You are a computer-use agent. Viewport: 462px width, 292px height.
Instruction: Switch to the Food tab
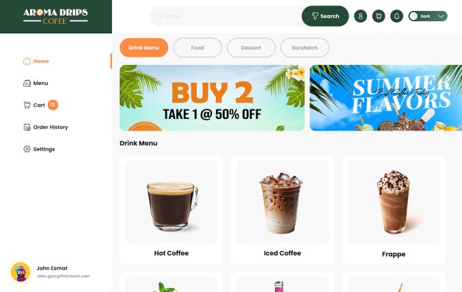tap(198, 47)
